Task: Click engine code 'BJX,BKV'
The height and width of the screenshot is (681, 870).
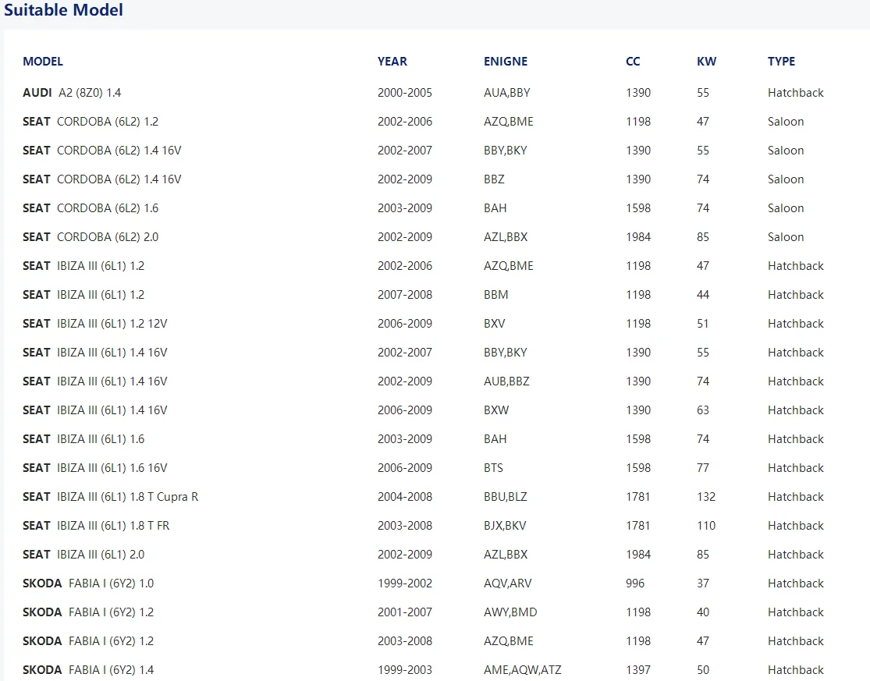Action: tap(505, 525)
